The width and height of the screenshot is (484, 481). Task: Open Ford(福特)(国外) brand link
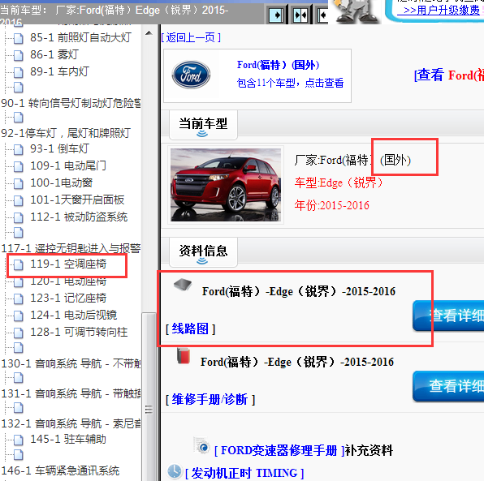point(278,65)
